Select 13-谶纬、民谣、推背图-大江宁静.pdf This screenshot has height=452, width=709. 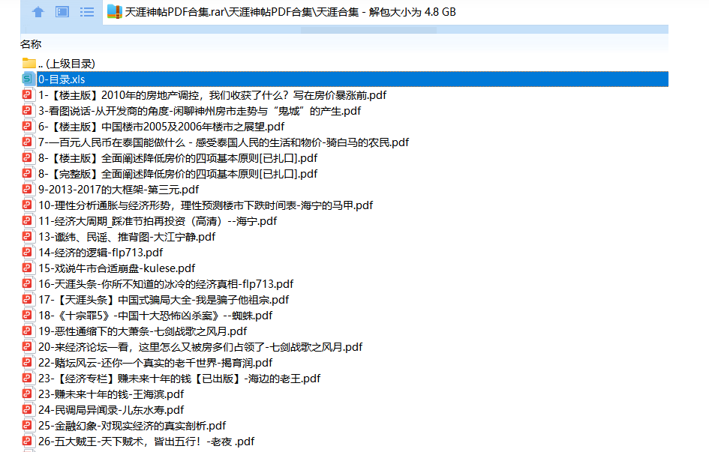coord(126,237)
